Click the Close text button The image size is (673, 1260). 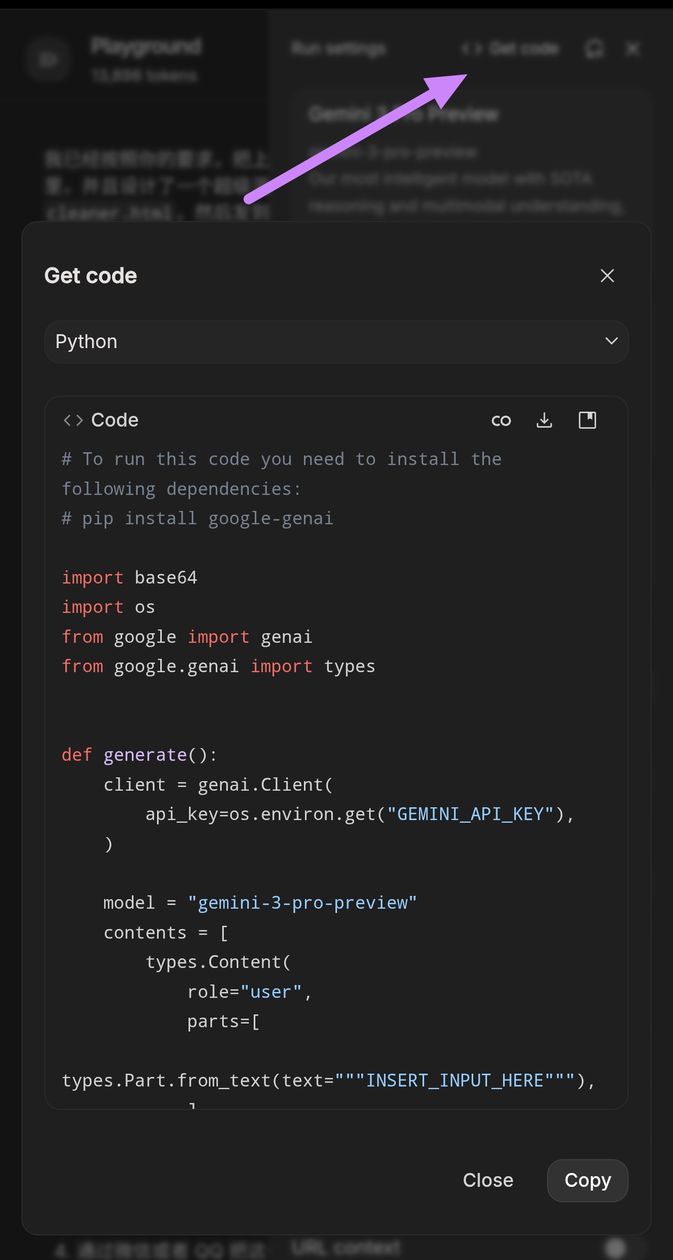click(x=488, y=1180)
